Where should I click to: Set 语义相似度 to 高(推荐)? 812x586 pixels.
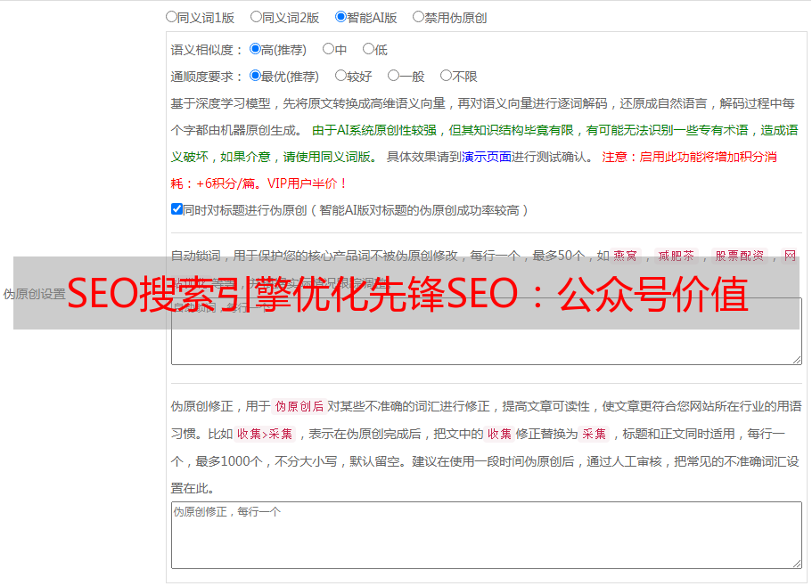(255, 49)
